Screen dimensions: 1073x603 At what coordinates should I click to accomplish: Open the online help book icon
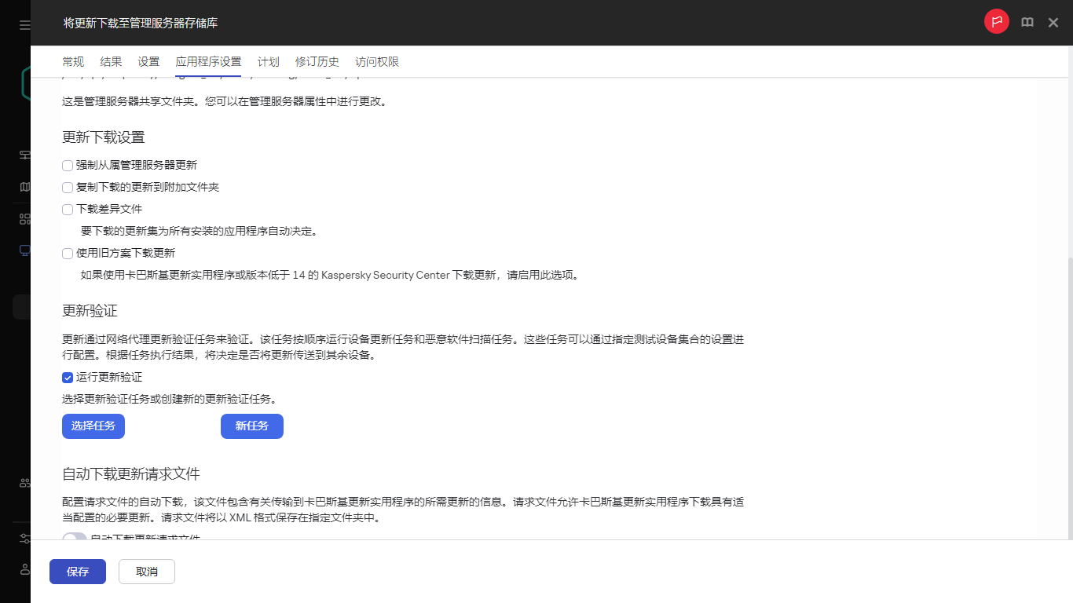pos(1027,22)
